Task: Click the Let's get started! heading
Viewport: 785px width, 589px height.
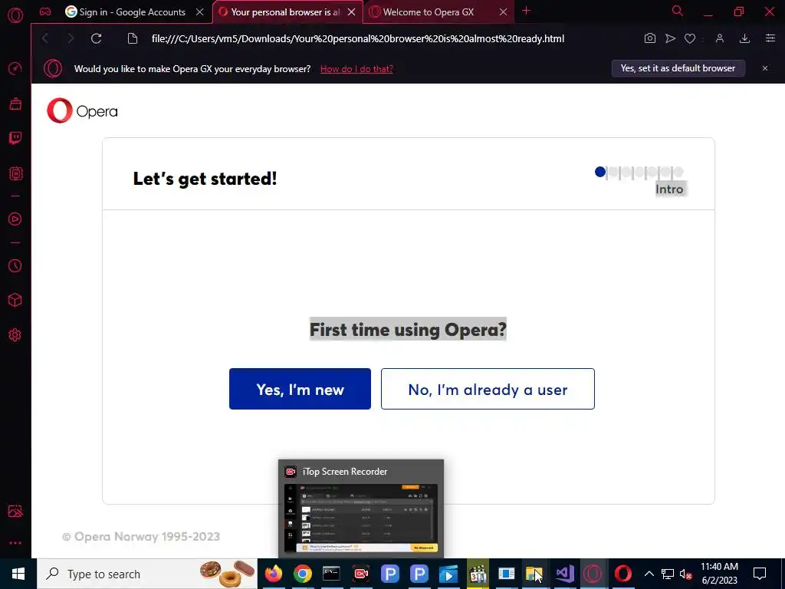Action: [205, 178]
